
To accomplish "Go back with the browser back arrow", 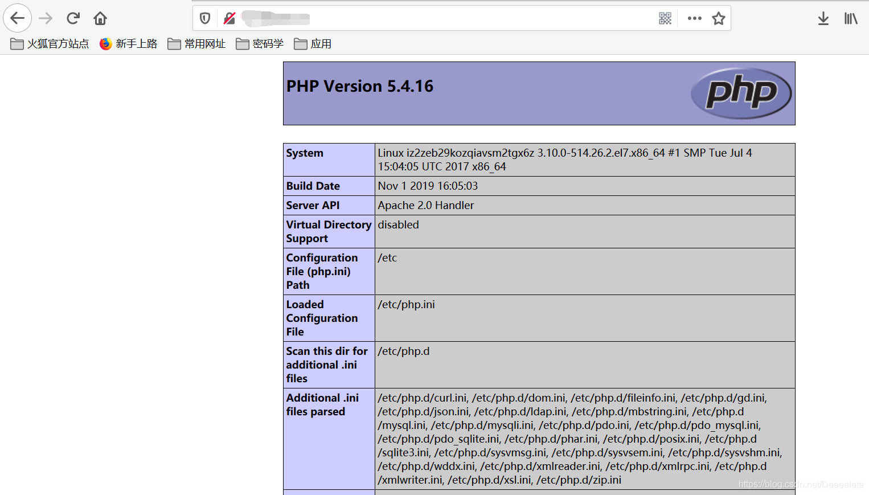I will pos(18,18).
